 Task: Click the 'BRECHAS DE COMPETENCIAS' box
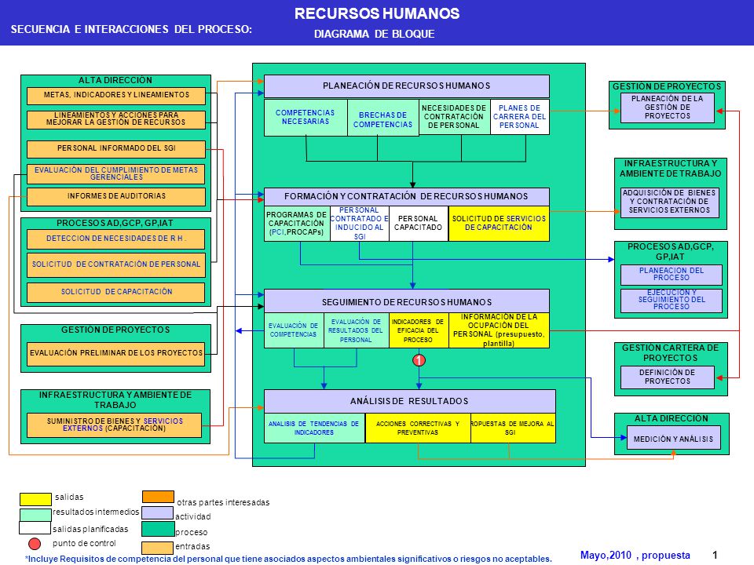382,117
